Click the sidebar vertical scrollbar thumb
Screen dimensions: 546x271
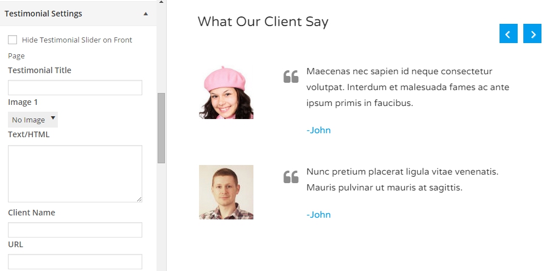click(x=161, y=128)
